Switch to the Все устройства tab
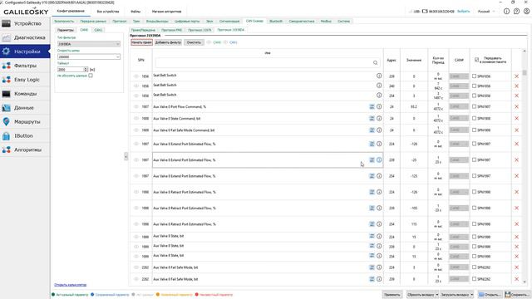 coord(108,12)
